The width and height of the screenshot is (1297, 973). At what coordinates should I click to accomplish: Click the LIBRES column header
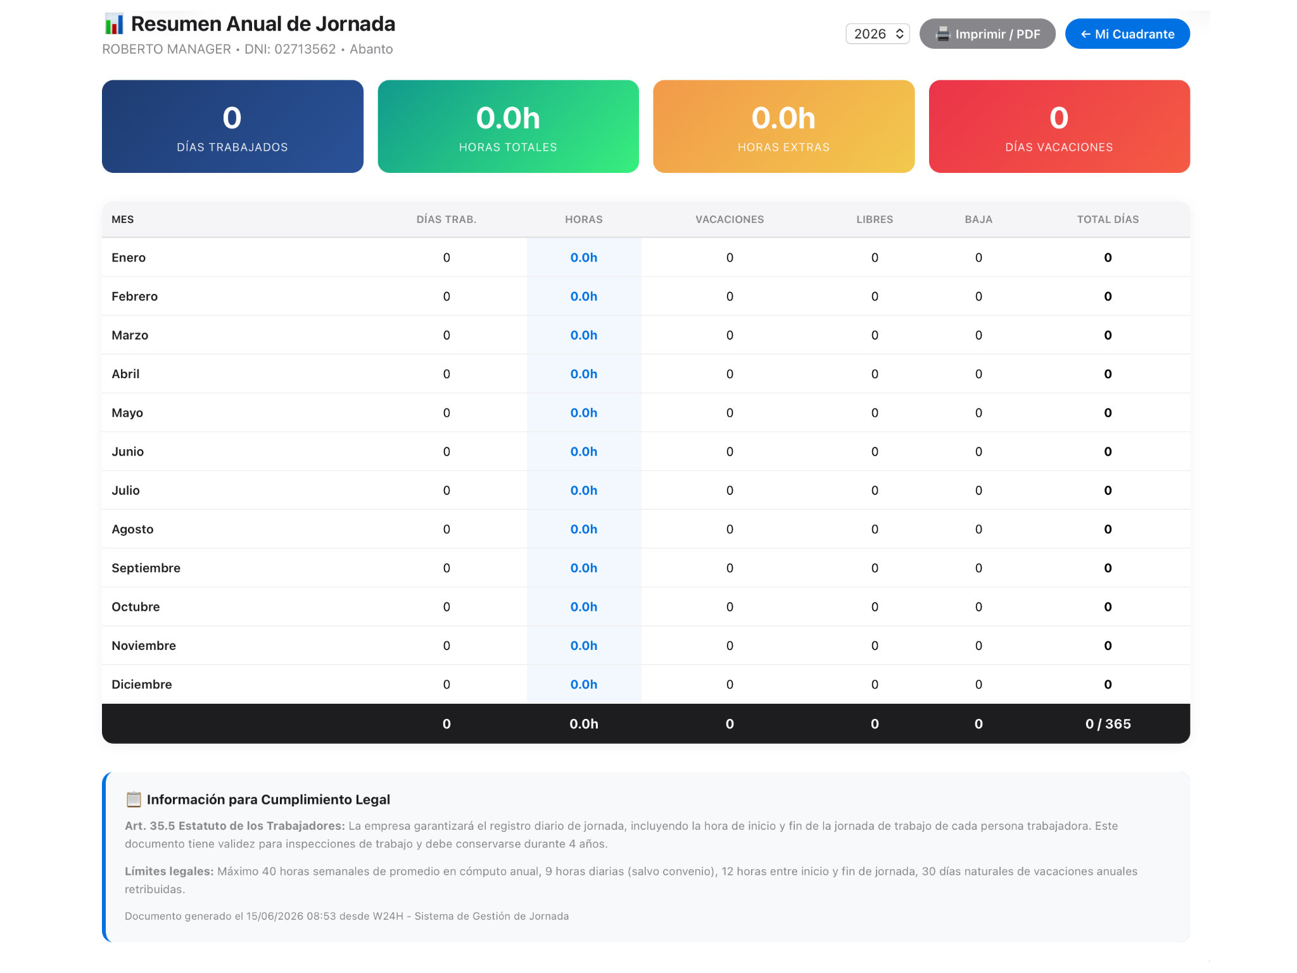875,219
